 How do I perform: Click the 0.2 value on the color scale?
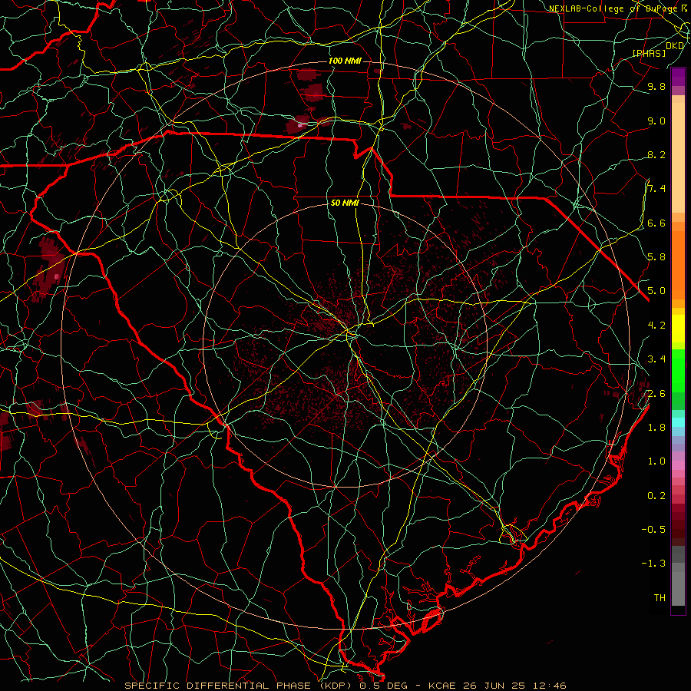point(656,496)
